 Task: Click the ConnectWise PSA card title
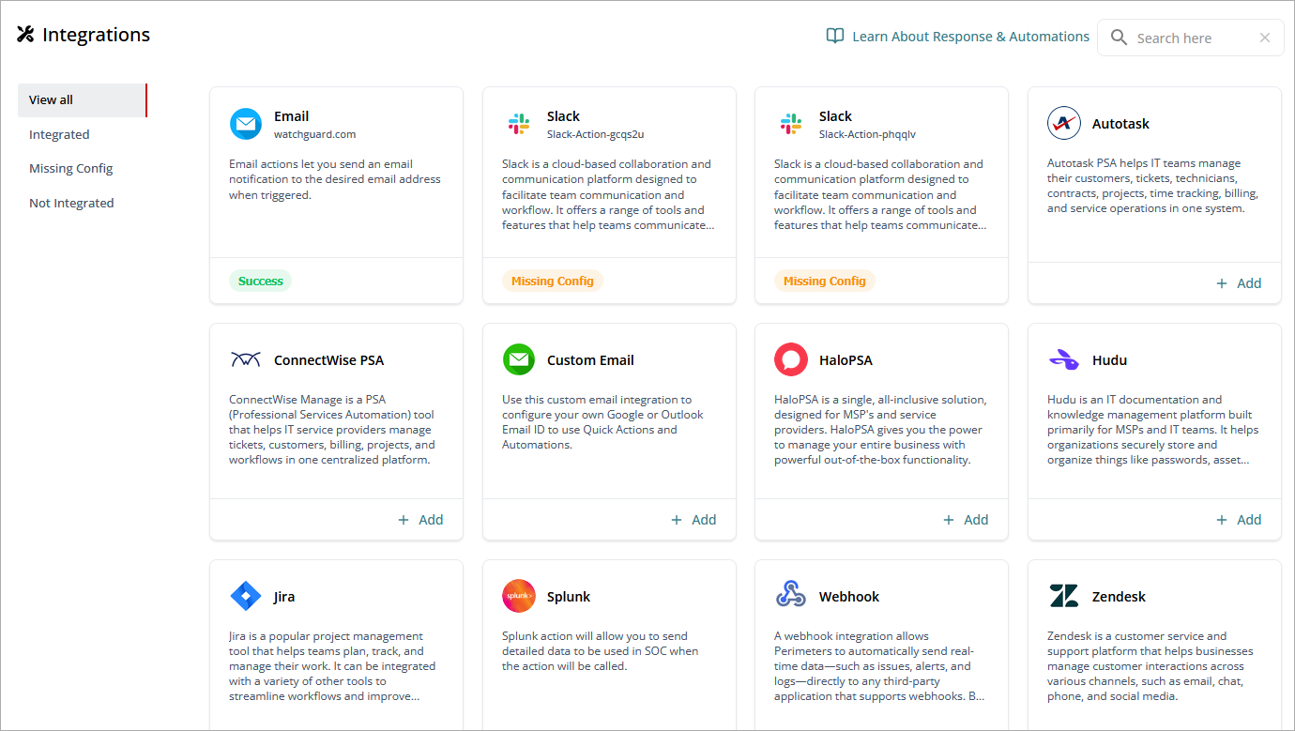pos(328,360)
